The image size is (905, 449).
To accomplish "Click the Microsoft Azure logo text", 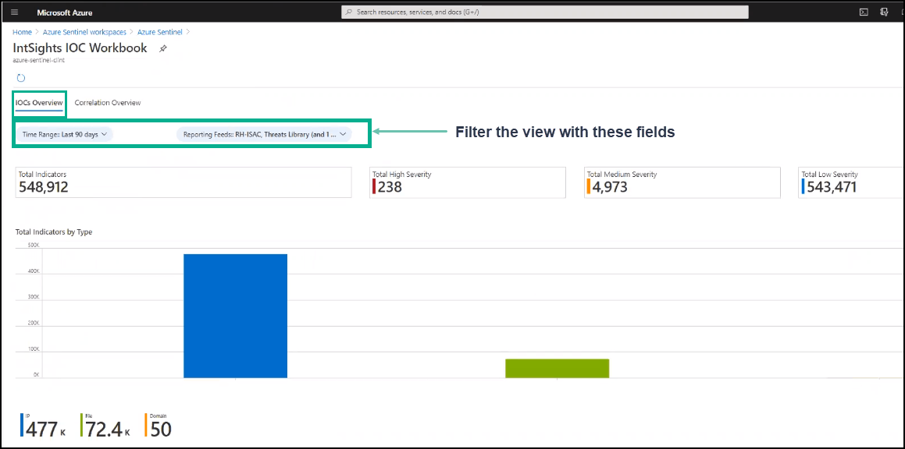I will (x=65, y=12).
